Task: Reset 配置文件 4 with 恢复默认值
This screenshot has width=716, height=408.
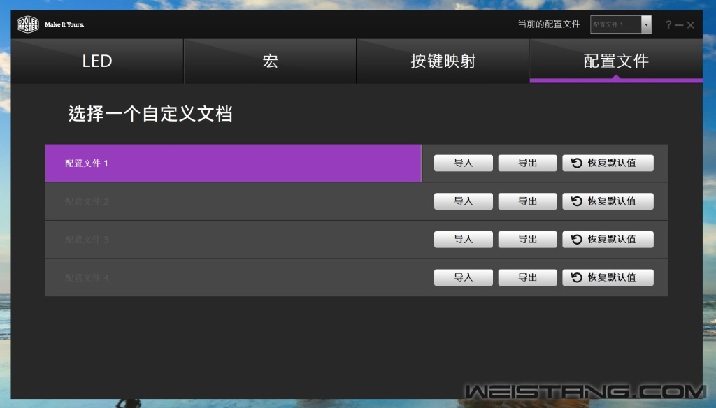Action: [x=608, y=278]
